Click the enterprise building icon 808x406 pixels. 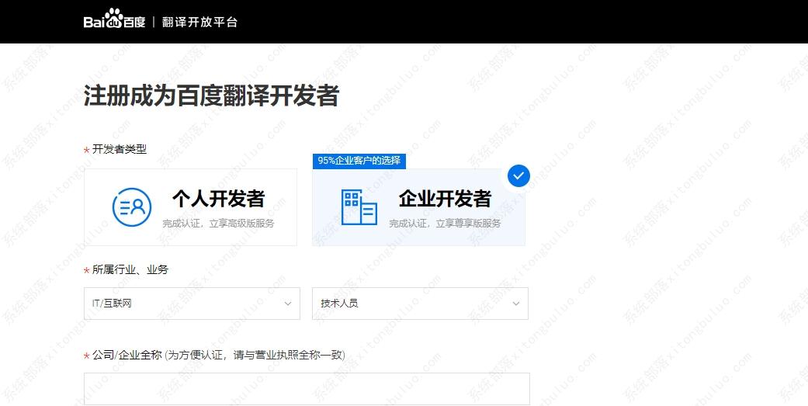(359, 207)
